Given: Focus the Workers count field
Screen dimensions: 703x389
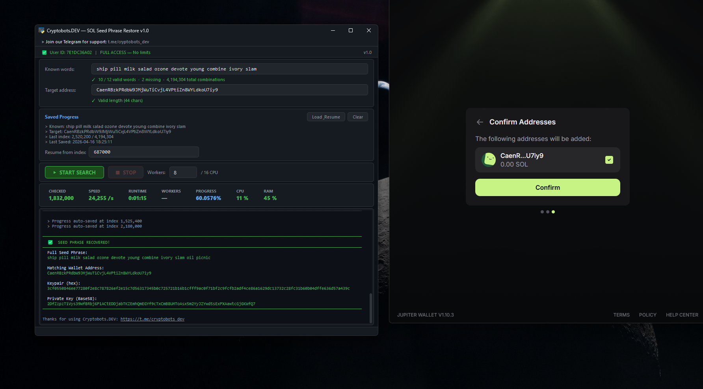Looking at the screenshot, I should point(183,172).
